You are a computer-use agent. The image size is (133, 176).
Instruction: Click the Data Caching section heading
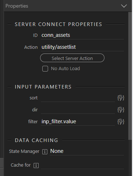pos(37,140)
